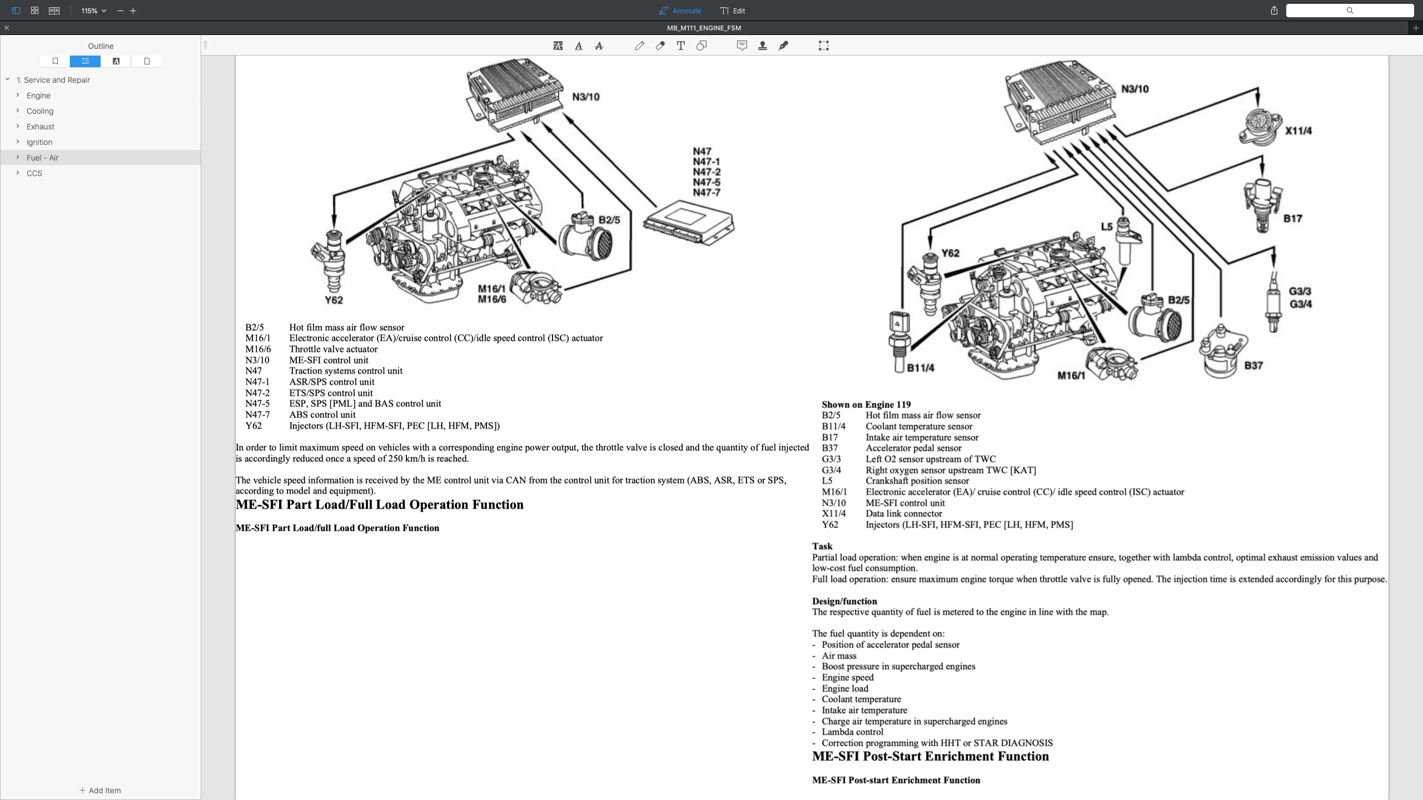Open the Signature pen tool

click(x=783, y=46)
